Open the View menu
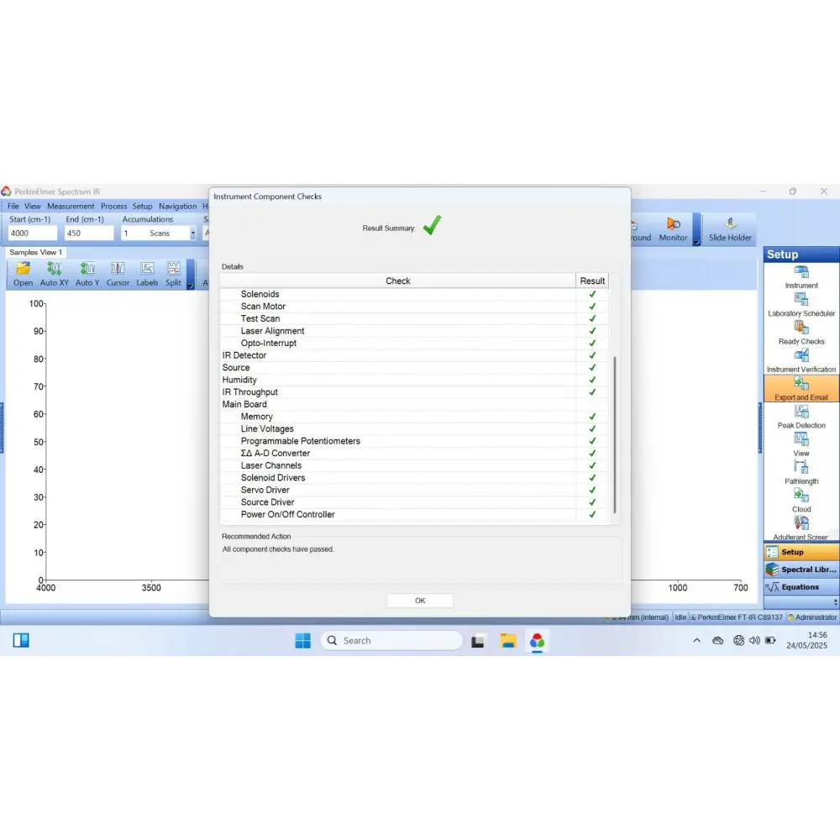 32,207
